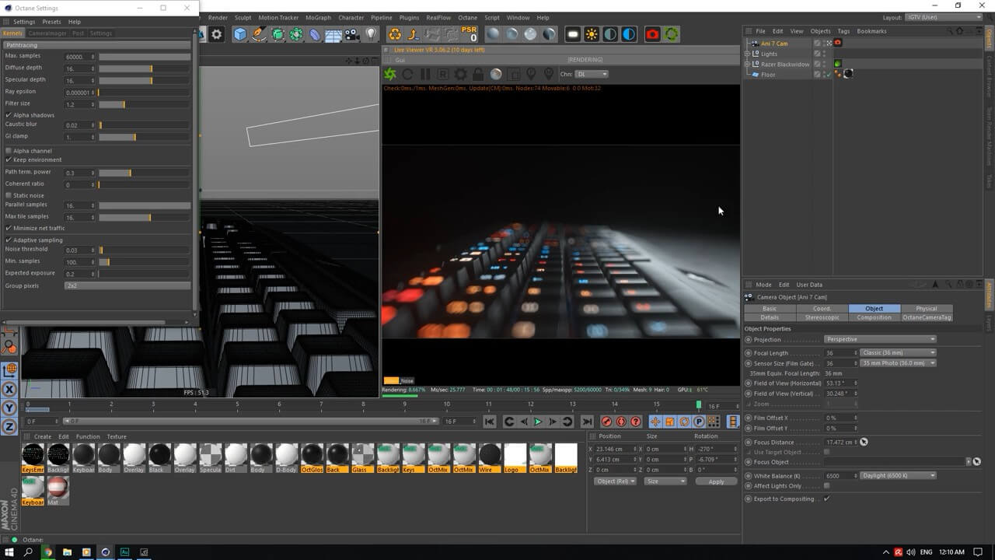
Task: Open the Projection dropdown
Action: coord(879,339)
